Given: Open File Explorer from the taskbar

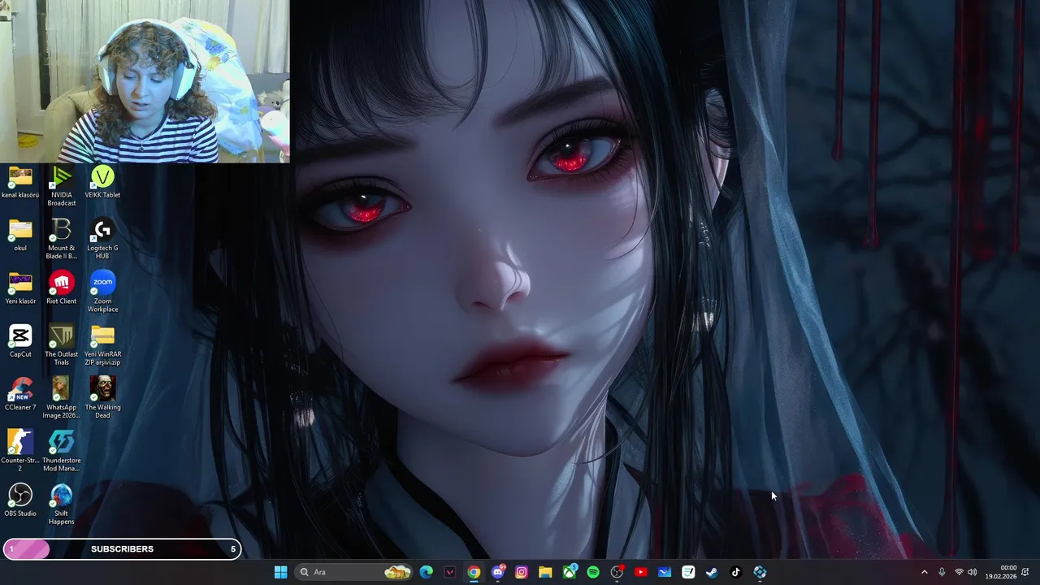Looking at the screenshot, I should pyautogui.click(x=545, y=572).
